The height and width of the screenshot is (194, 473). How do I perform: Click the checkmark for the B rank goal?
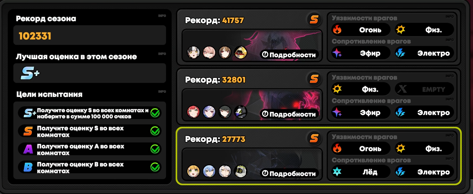point(155,167)
